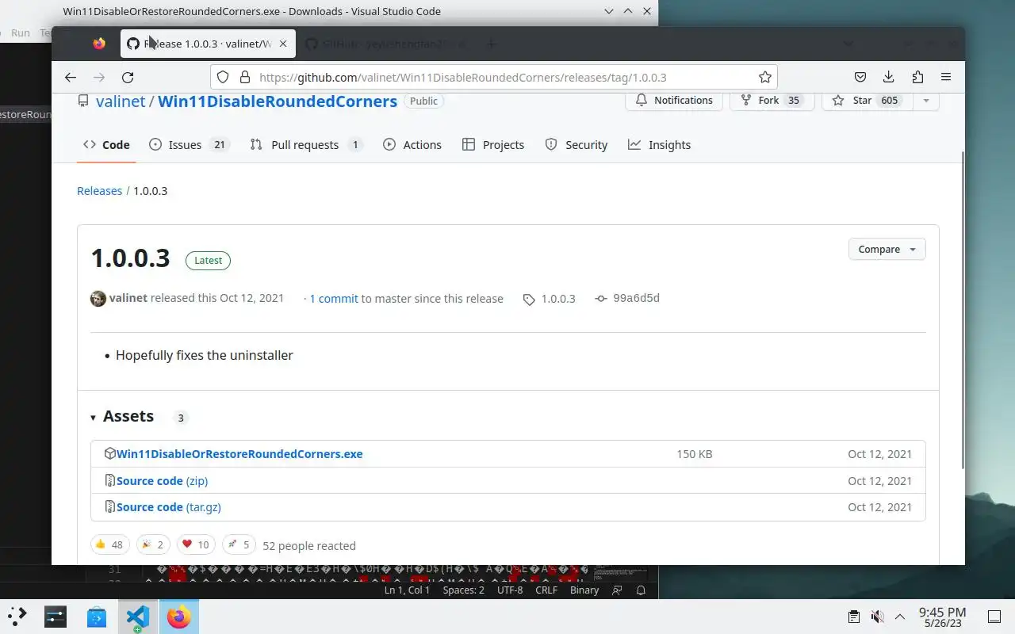Switch to the Insights tab
This screenshot has width=1015, height=634.
[660, 145]
